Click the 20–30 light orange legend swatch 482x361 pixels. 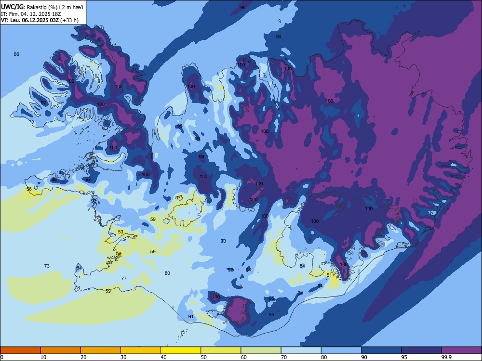(x=101, y=350)
